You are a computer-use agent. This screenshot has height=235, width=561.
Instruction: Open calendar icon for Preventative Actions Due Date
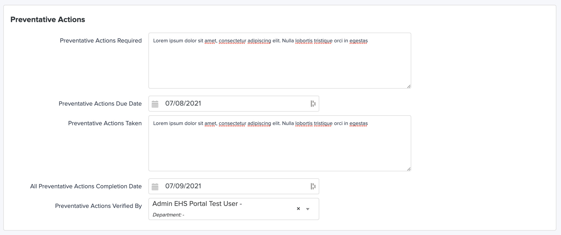[155, 104]
